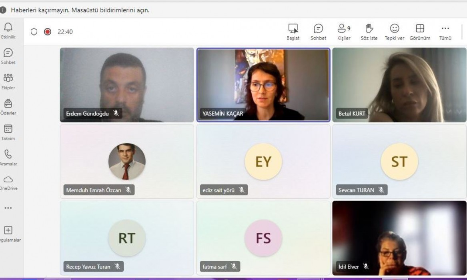Expand more apps ellipsis in sidebar
Image resolution: width=467 pixels, height=280 pixels.
(x=8, y=208)
